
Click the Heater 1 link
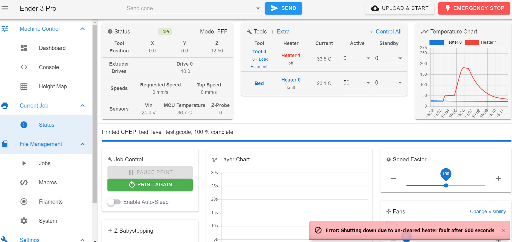pyautogui.click(x=291, y=55)
